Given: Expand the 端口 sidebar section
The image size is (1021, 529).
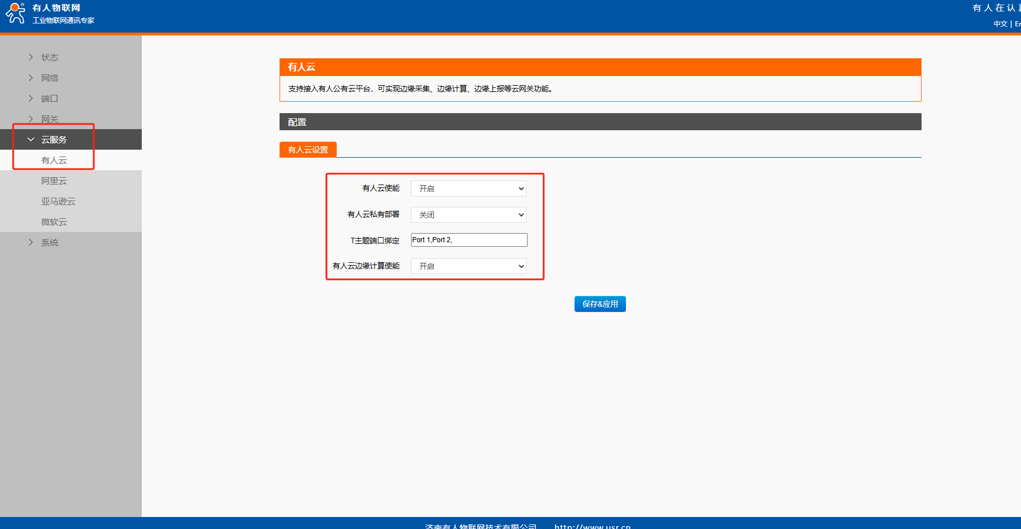Looking at the screenshot, I should [49, 99].
